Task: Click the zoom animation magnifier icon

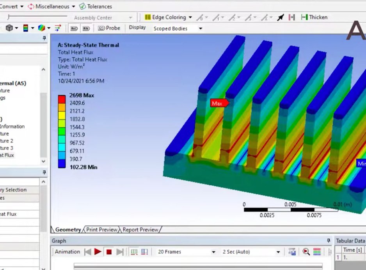Action: coord(306,252)
